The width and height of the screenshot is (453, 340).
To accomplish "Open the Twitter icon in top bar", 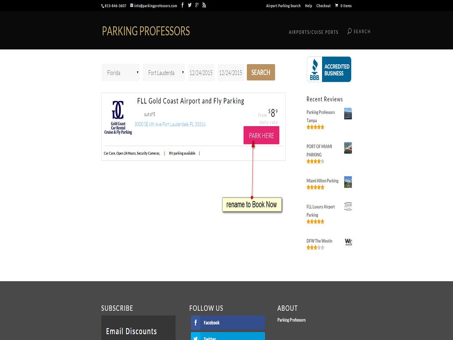I will pyautogui.click(x=189, y=5).
